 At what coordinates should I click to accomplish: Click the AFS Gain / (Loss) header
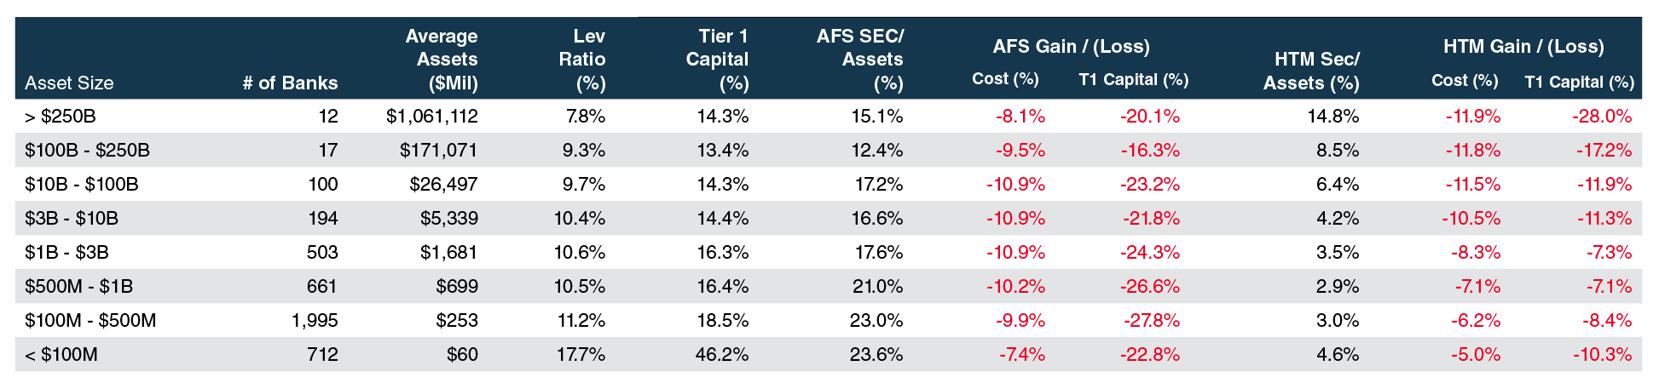point(1071,47)
